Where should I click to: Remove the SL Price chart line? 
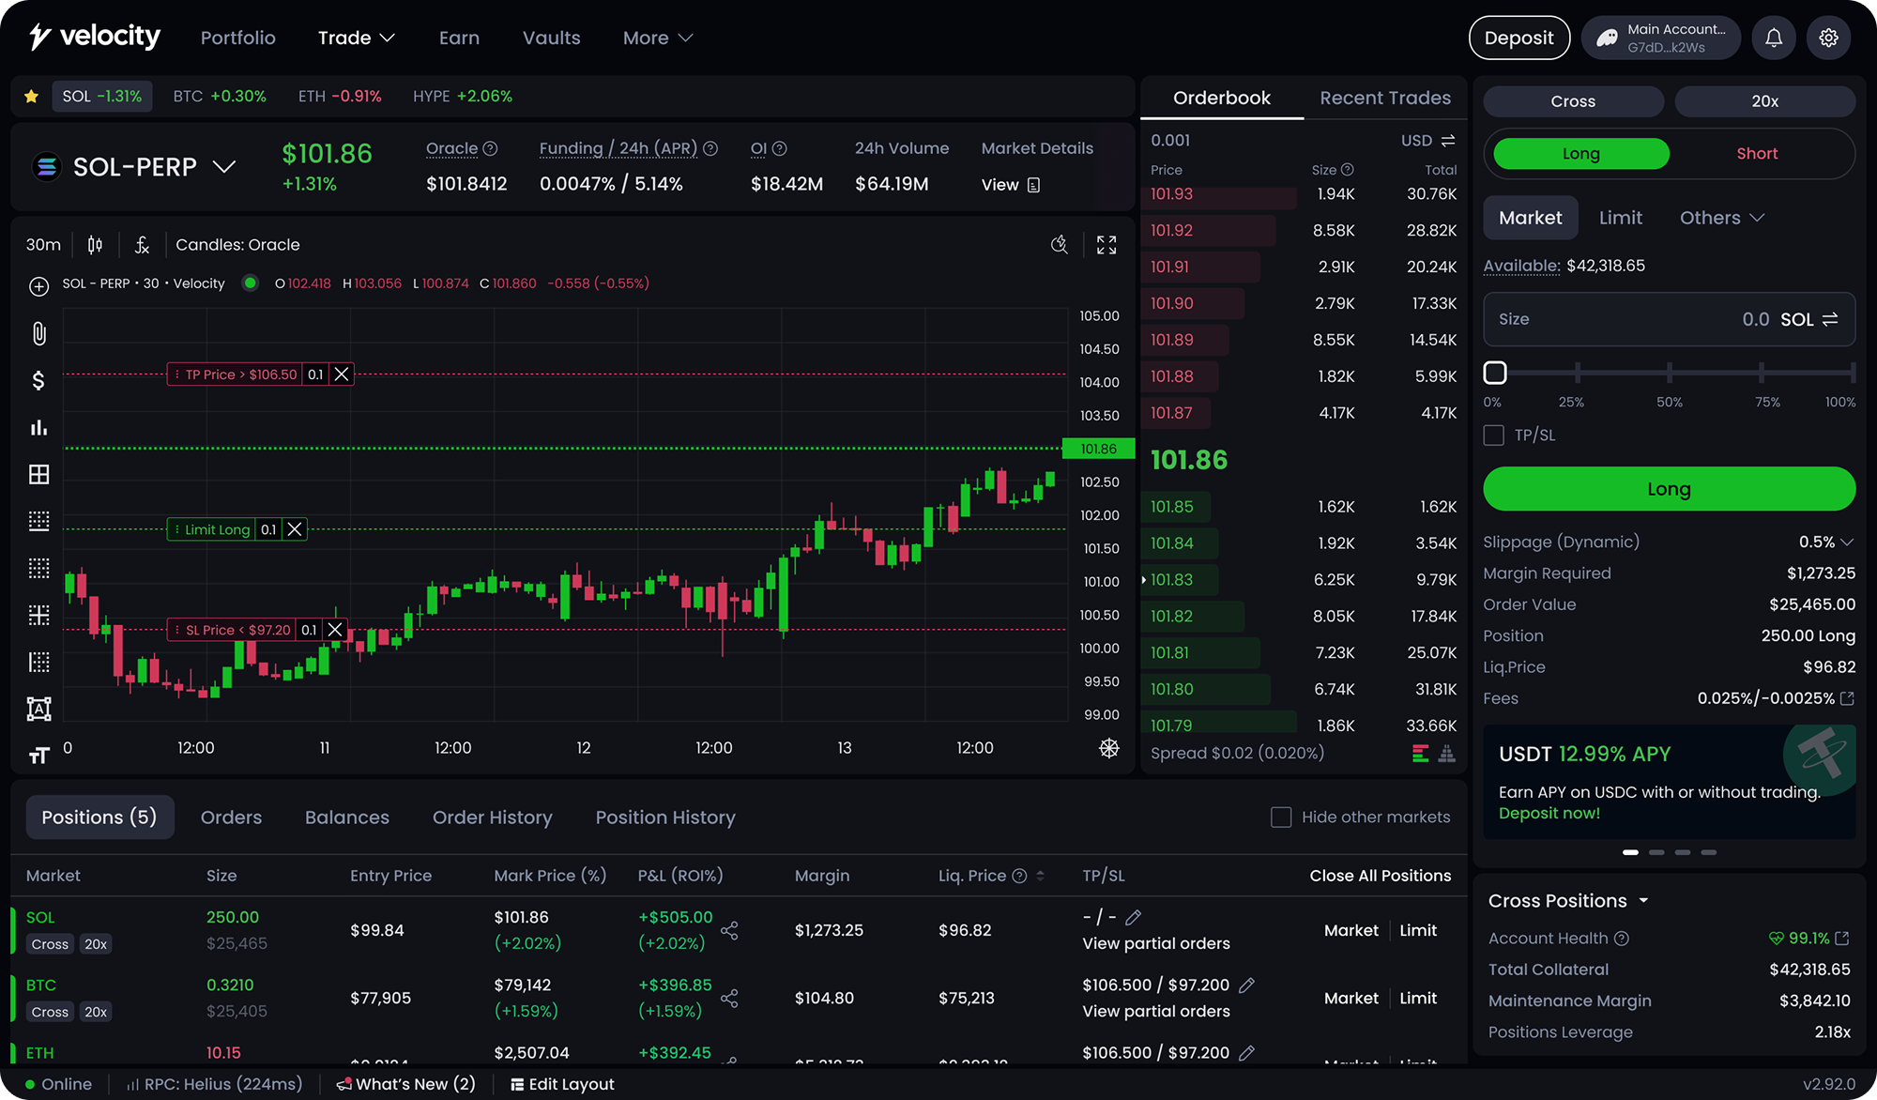[x=335, y=630]
